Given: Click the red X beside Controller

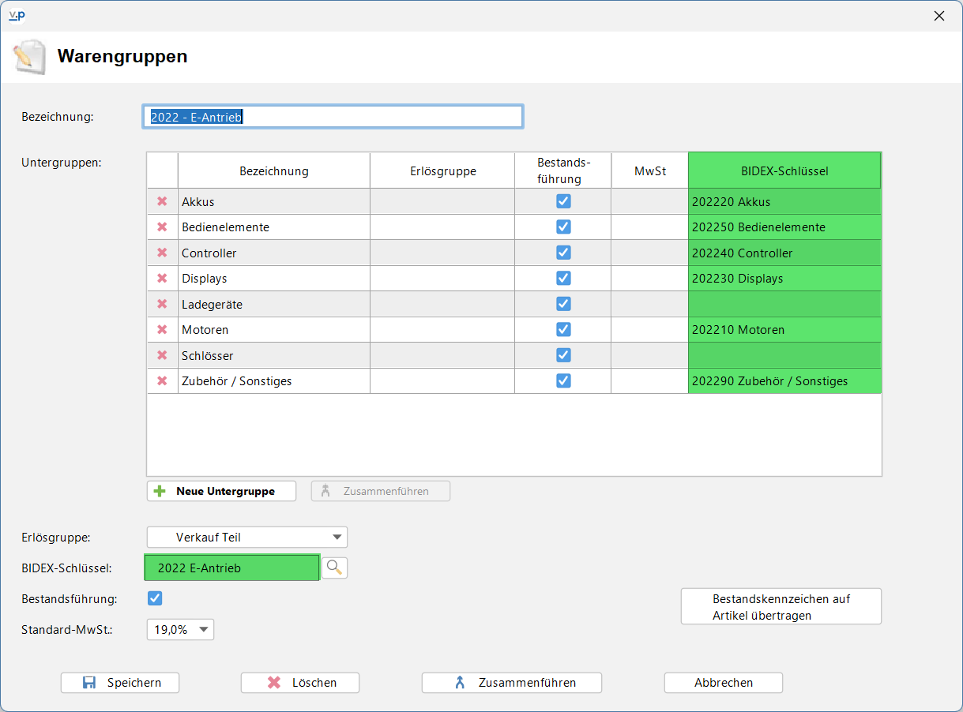Looking at the screenshot, I should (162, 253).
